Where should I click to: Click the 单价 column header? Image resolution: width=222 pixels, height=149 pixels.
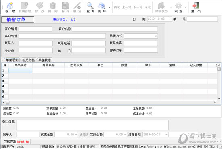(148, 65)
